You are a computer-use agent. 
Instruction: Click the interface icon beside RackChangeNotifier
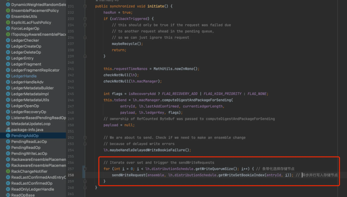pos(8,171)
